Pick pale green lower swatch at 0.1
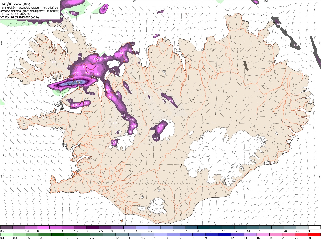The image size is (321, 240). point(7,235)
